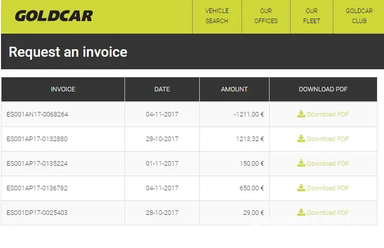Click the DOWNLOAD PDF column header
Screen dimensions: 384x248
tap(323, 89)
